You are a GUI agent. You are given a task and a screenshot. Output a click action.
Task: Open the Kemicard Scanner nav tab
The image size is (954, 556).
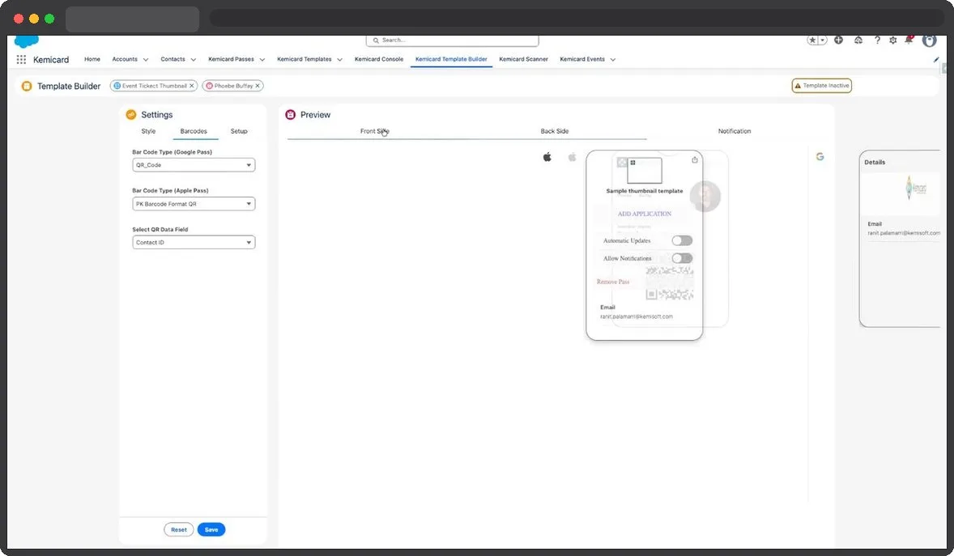[523, 60]
